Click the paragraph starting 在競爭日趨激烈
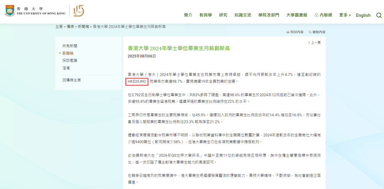Viewport: 384px width, 189px height. click(224, 179)
